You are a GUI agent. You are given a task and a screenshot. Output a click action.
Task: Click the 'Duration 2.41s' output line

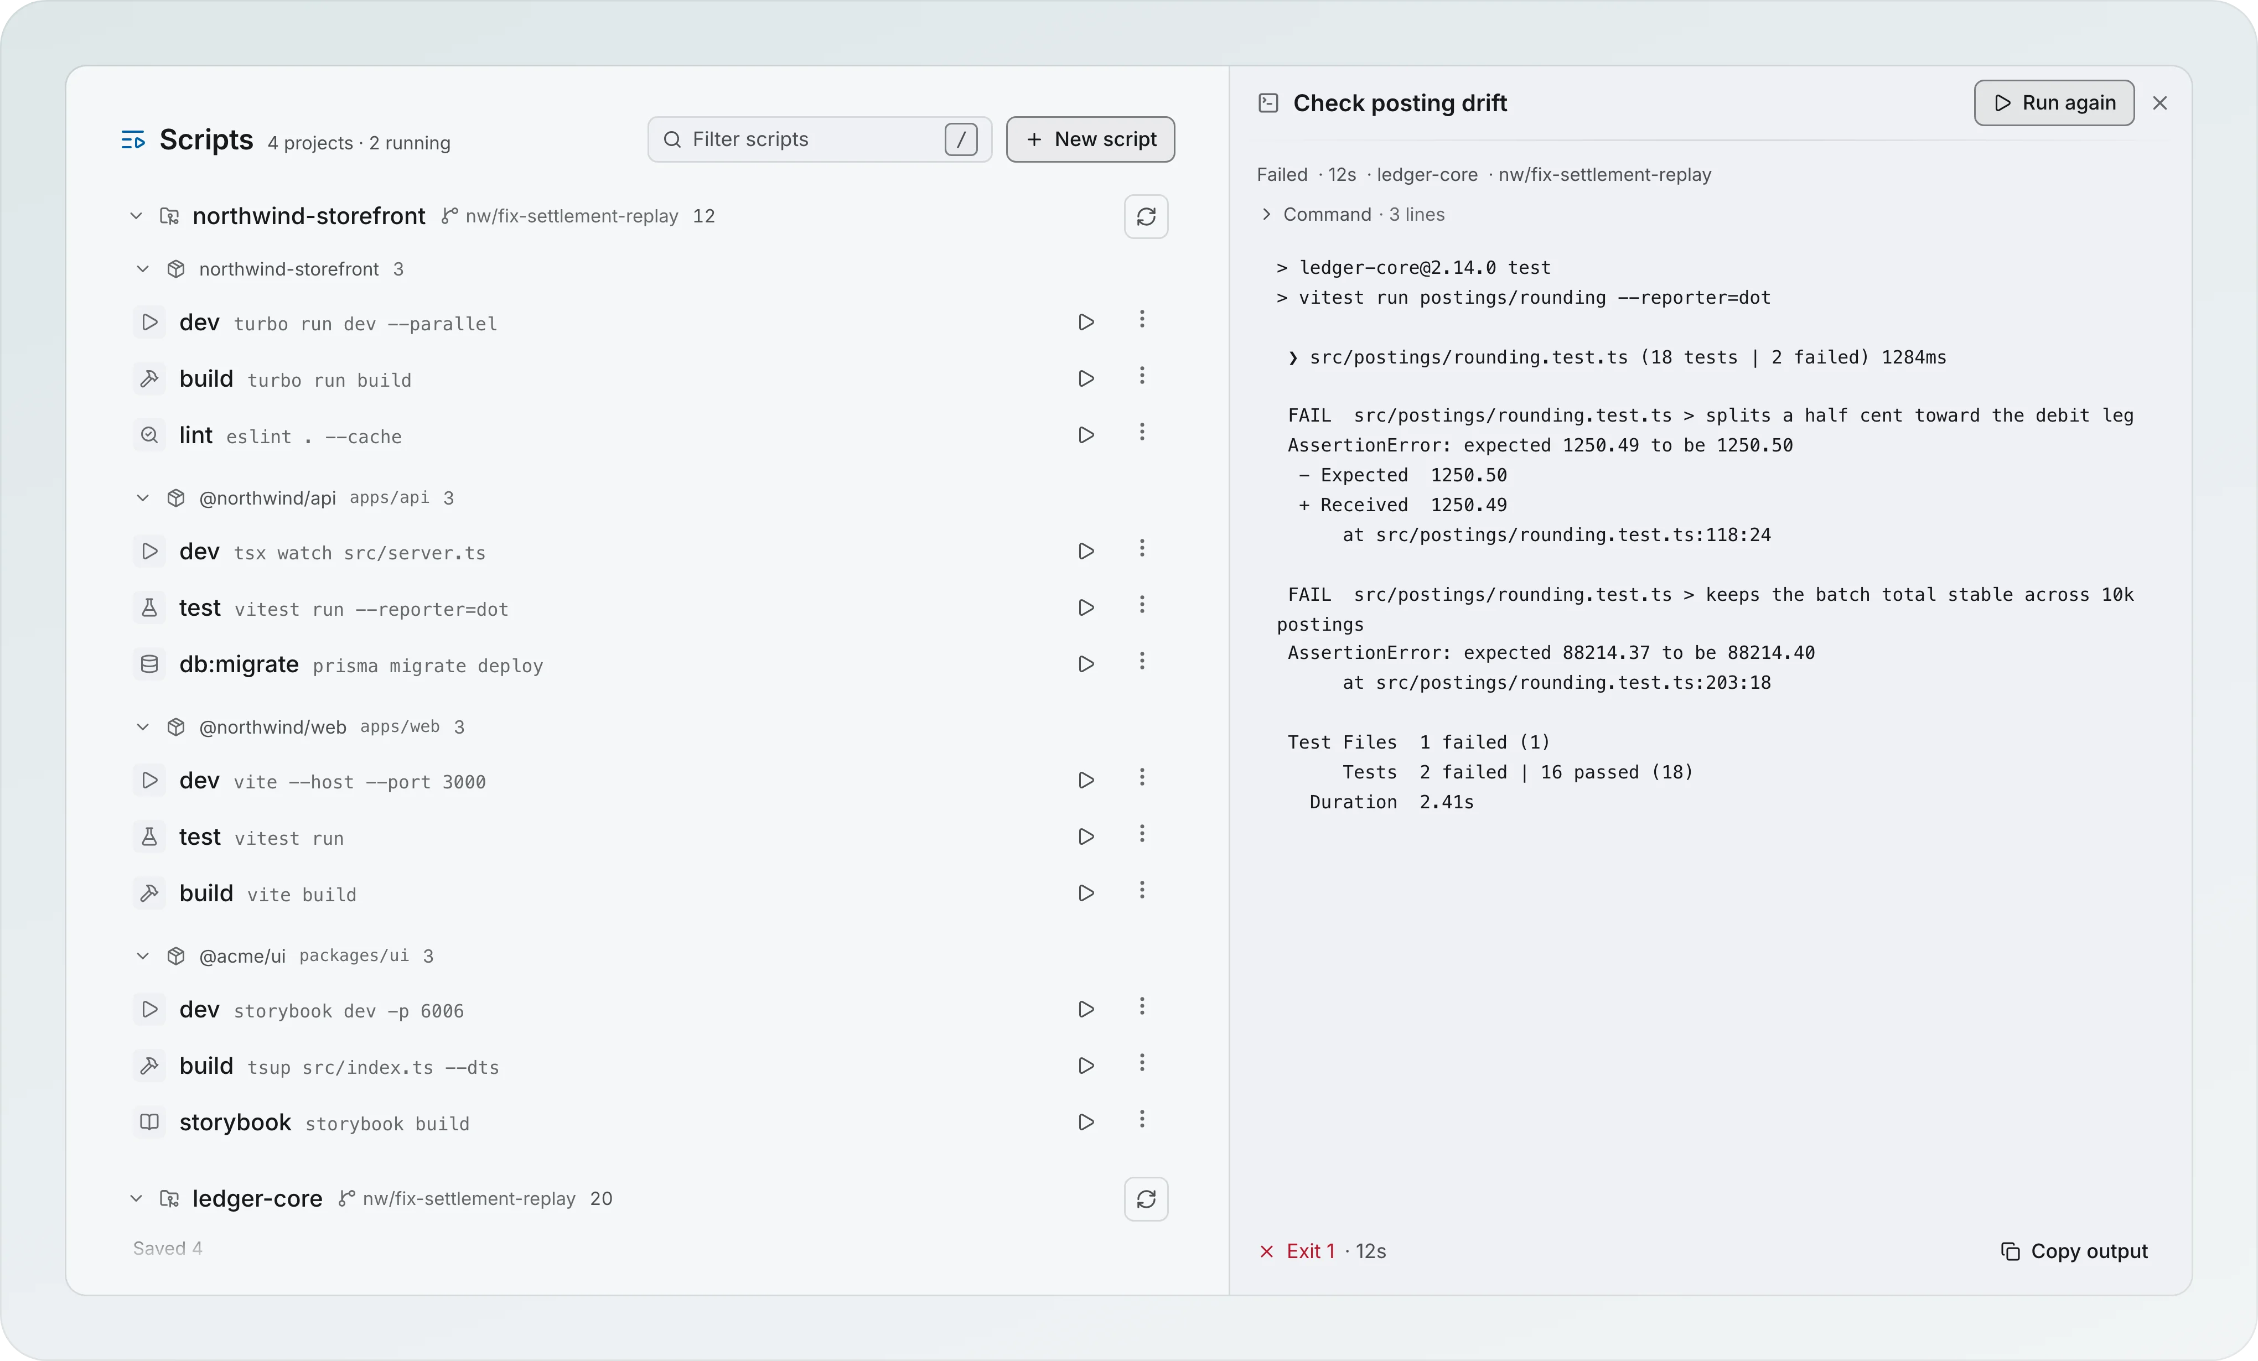pyautogui.click(x=1391, y=802)
